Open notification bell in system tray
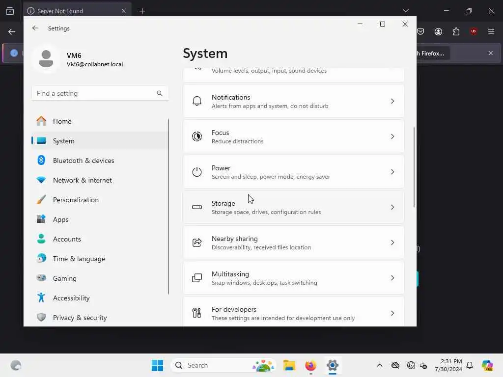 [x=470, y=365]
